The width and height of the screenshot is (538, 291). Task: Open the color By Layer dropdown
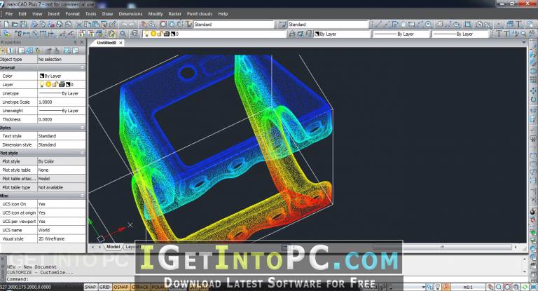[x=342, y=34]
